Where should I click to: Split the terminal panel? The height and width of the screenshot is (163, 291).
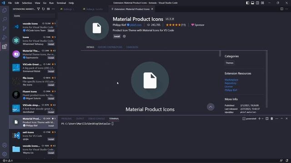coord(267,119)
